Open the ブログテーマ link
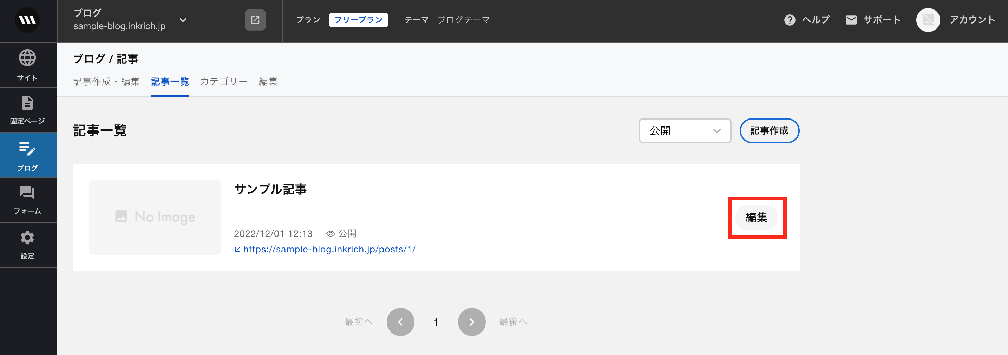Image resolution: width=1008 pixels, height=355 pixels. coord(463,20)
